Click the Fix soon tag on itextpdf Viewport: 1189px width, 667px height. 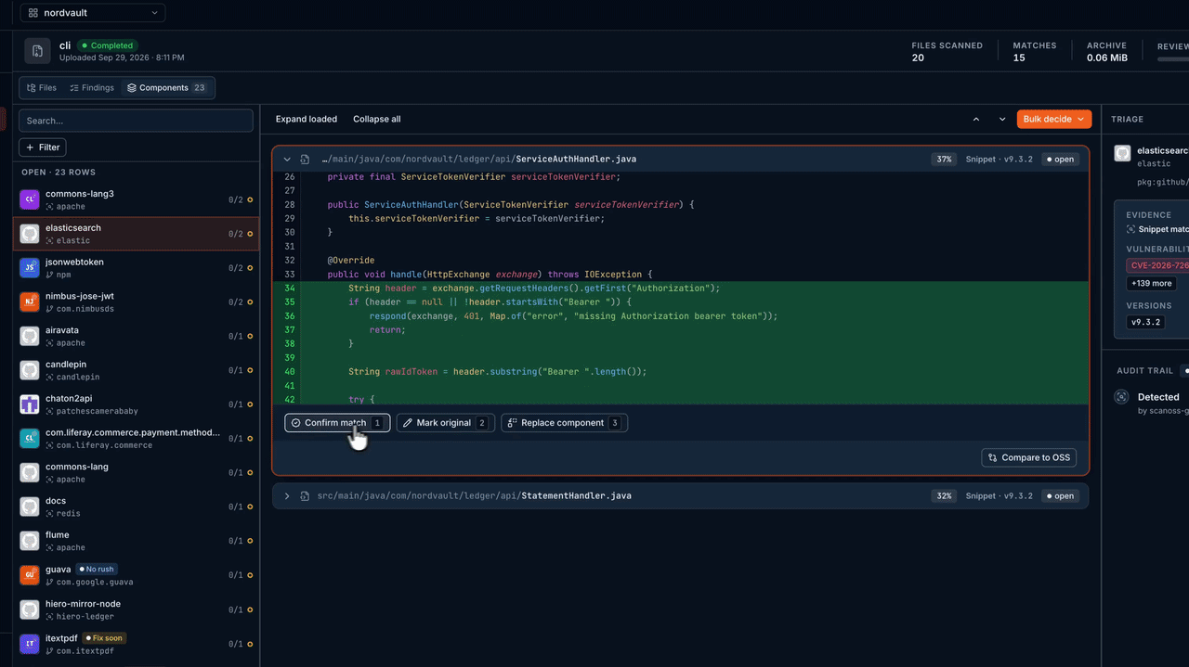[x=104, y=638]
